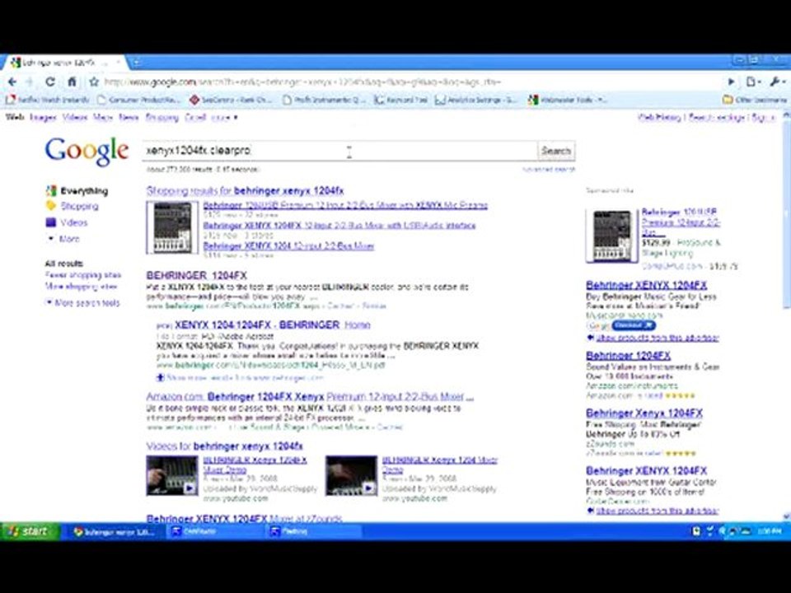
Task: Click inside the Google search box
Action: tap(340, 151)
